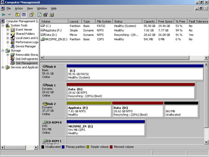Select the NR2SFRE_EN (E:) CDFS volume block
Viewport: 209px width, 157px height.
click(x=106, y=128)
